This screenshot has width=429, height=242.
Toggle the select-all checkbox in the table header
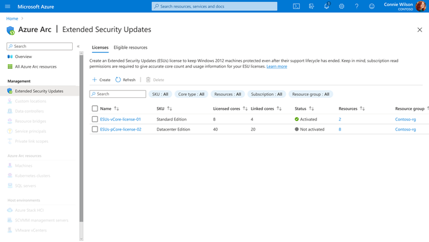95,108
